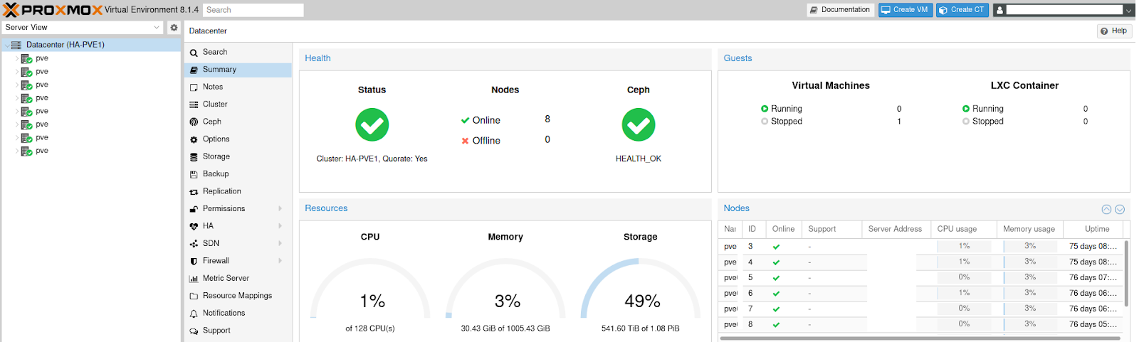Collapse the Nodes panel with up arrow
Image resolution: width=1139 pixels, height=342 pixels.
pyautogui.click(x=1106, y=209)
